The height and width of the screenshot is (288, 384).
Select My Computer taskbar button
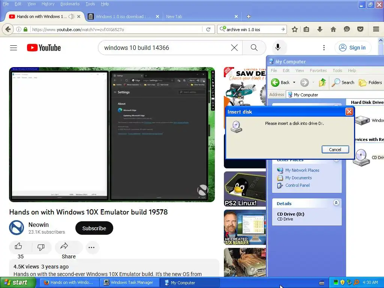coord(190,283)
